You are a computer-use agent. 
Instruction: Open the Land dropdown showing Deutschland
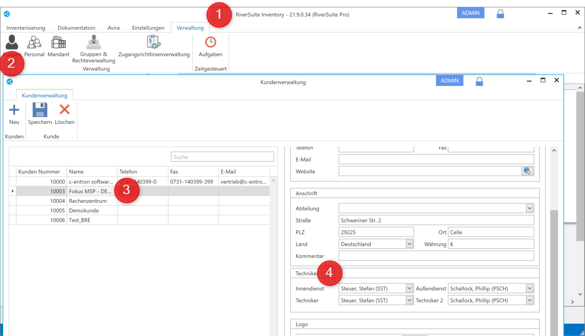coord(409,244)
